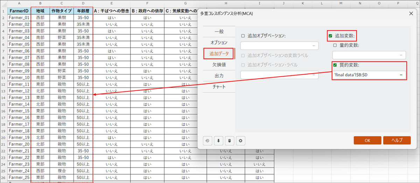Go to the 欠損値 tab
The image size is (420, 183).
219,65
